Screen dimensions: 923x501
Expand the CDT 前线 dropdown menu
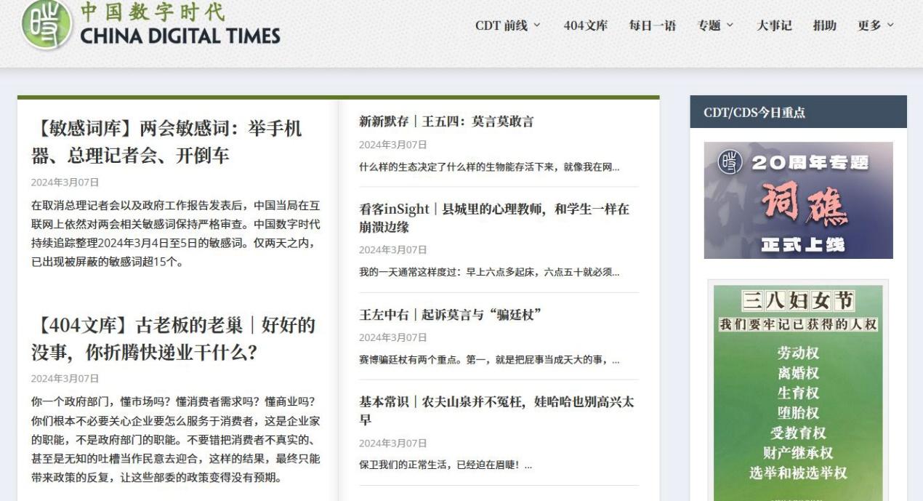coord(508,25)
